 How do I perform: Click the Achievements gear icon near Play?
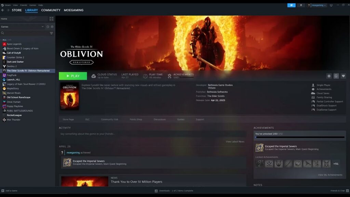(170, 76)
